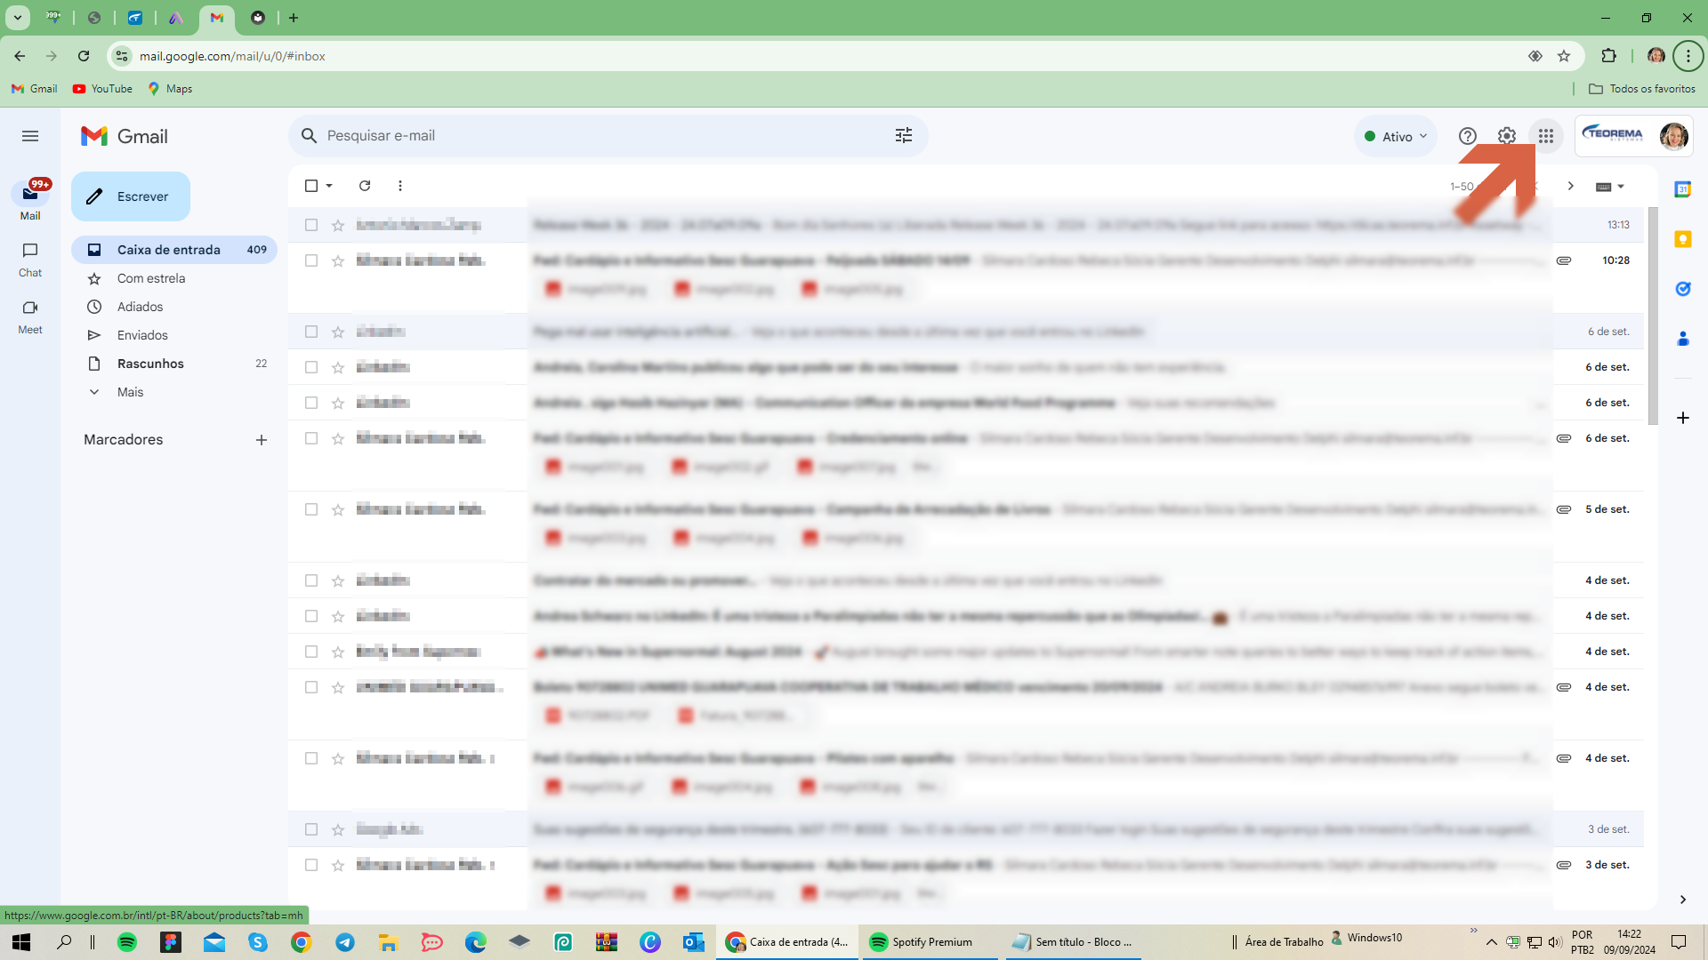Image resolution: width=1708 pixels, height=960 pixels.
Task: Click the address bar URL
Action: pos(232,56)
